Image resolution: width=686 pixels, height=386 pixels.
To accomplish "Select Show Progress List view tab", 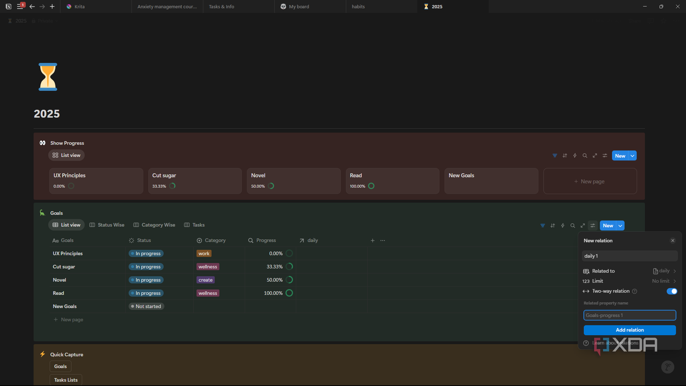I will pos(66,155).
